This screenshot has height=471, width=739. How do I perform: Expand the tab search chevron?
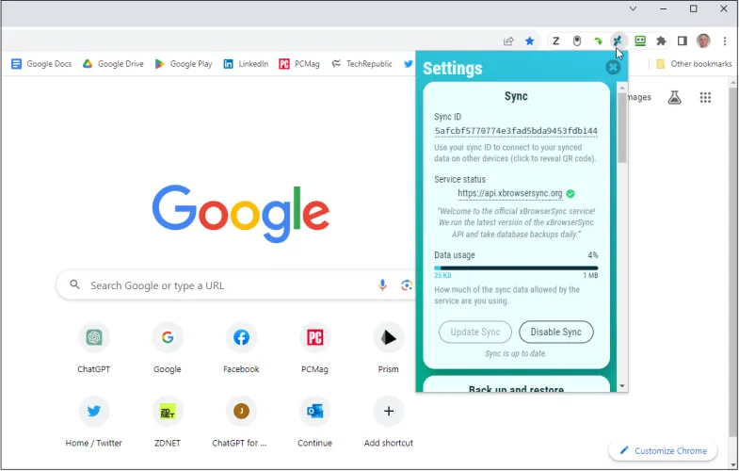[633, 8]
